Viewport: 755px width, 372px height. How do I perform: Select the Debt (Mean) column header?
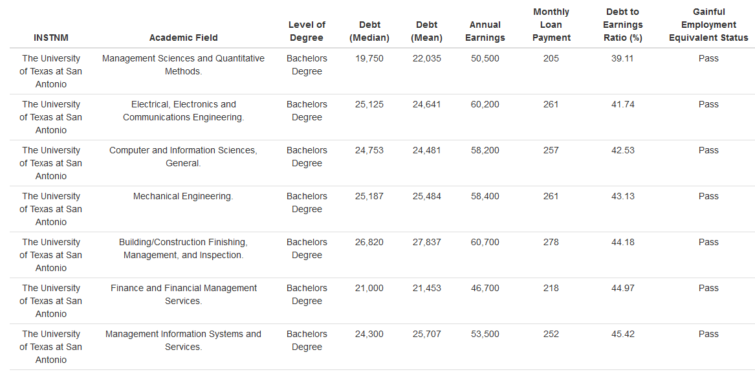[x=426, y=31]
